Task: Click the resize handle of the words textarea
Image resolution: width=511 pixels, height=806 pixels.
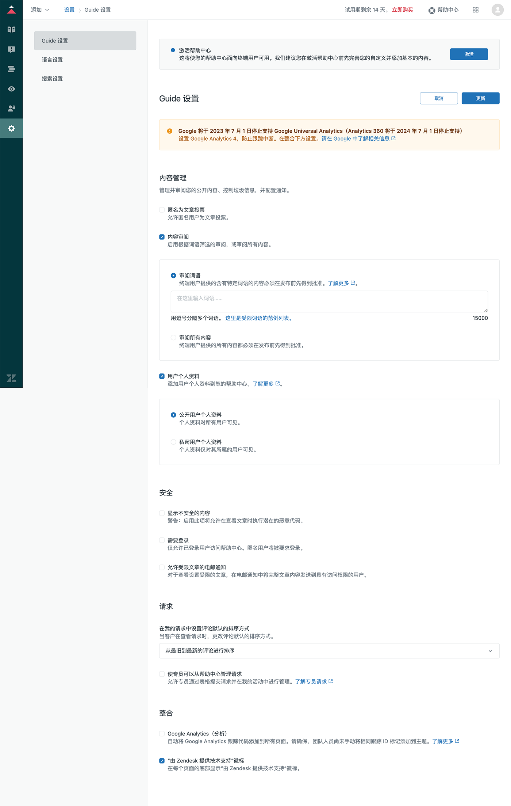Action: [x=486, y=310]
